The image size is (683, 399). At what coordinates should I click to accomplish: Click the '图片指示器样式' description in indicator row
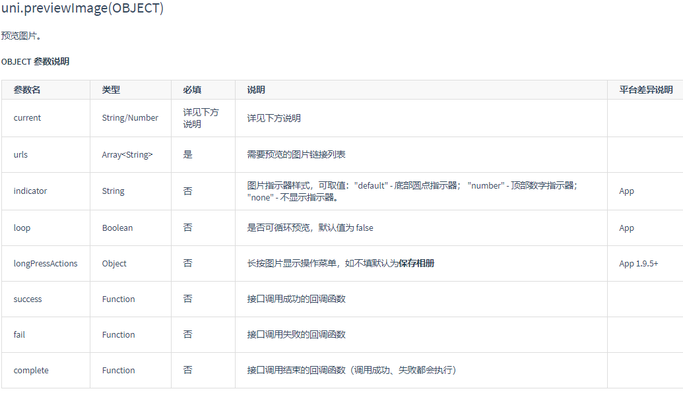412,191
